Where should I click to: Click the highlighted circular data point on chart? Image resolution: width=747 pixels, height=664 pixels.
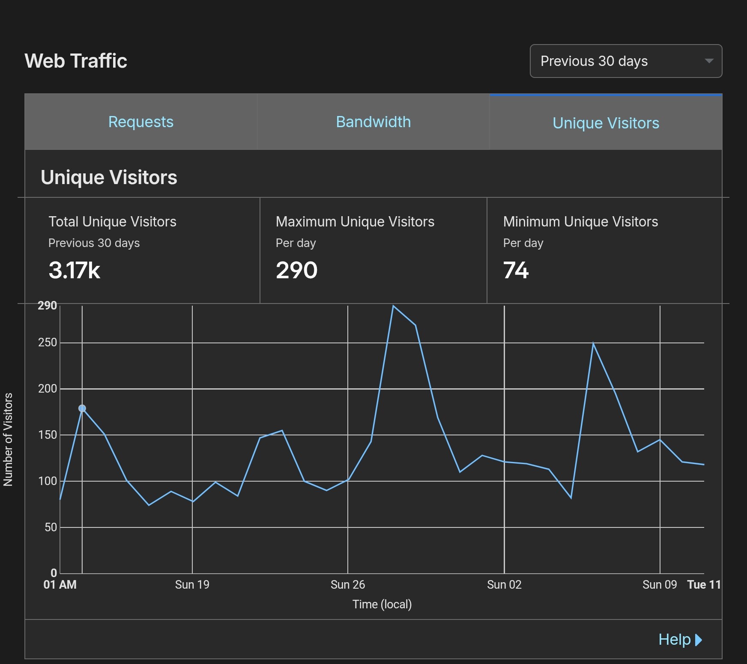[82, 408]
